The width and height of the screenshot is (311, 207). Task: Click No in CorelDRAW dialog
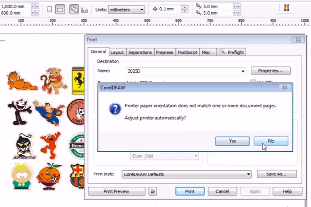[271, 141]
